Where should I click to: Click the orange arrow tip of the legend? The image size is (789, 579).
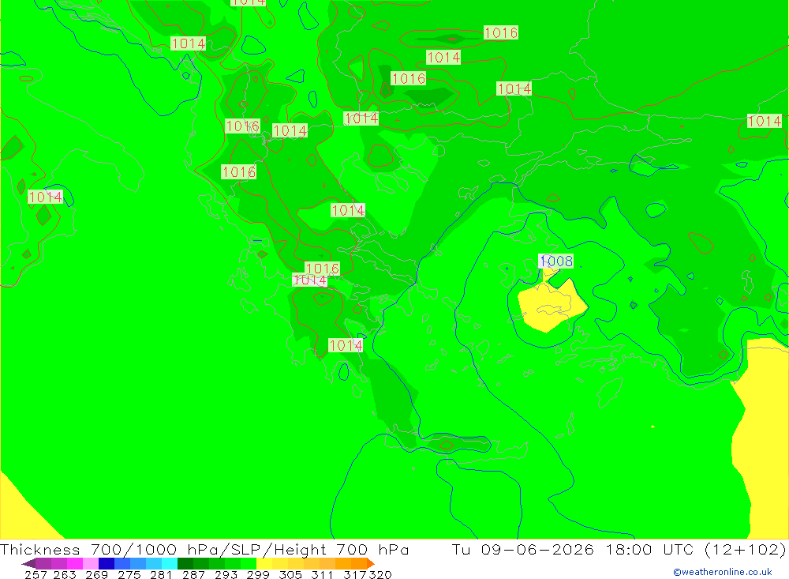[371, 564]
